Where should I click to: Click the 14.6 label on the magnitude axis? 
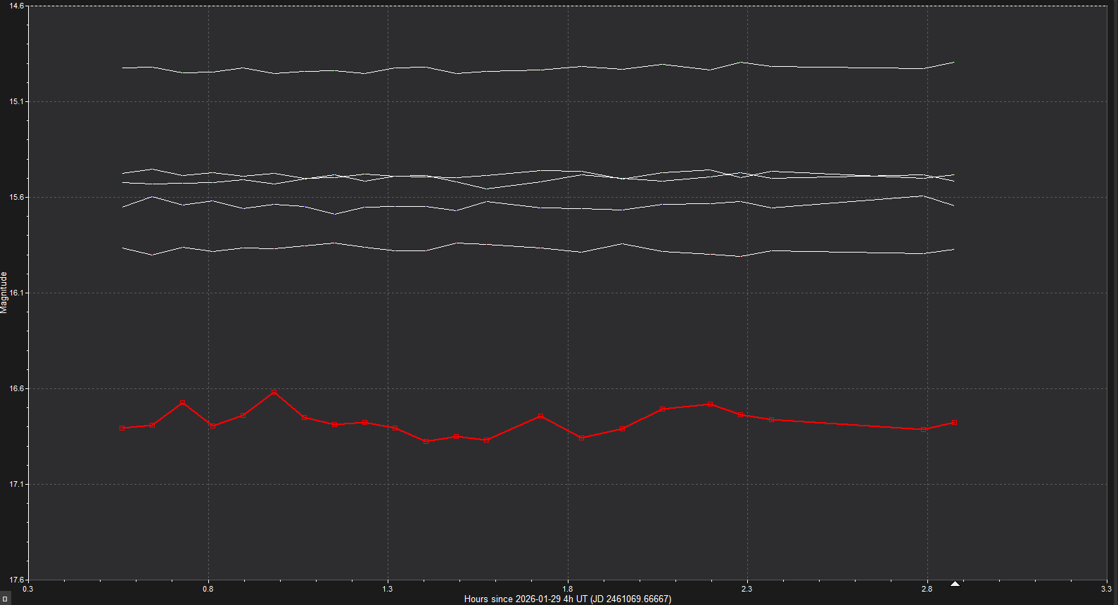[16, 6]
